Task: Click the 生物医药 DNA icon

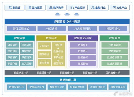Action: [x=30, y=8]
